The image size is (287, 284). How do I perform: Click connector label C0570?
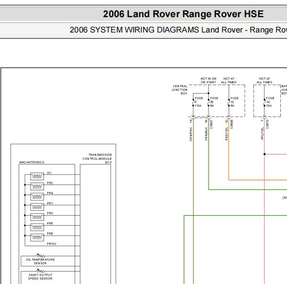tap(267, 124)
